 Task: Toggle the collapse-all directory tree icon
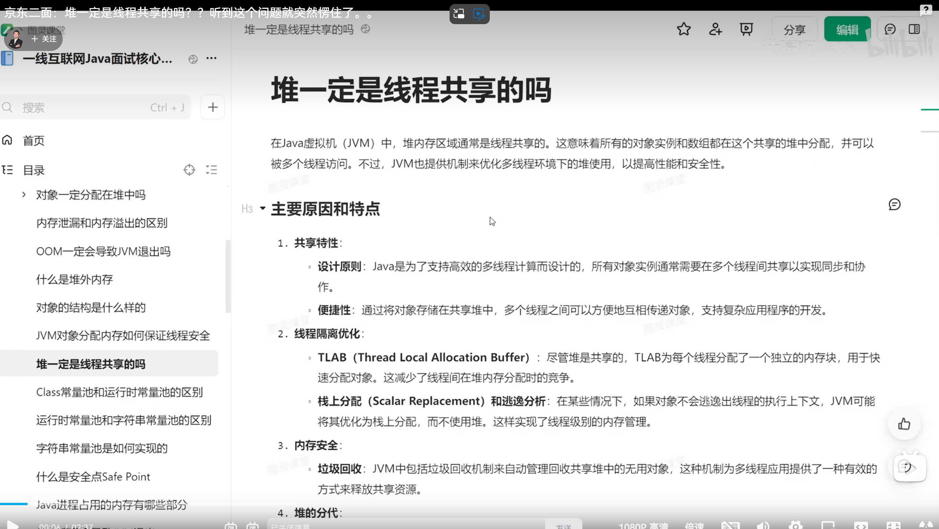[x=212, y=170]
